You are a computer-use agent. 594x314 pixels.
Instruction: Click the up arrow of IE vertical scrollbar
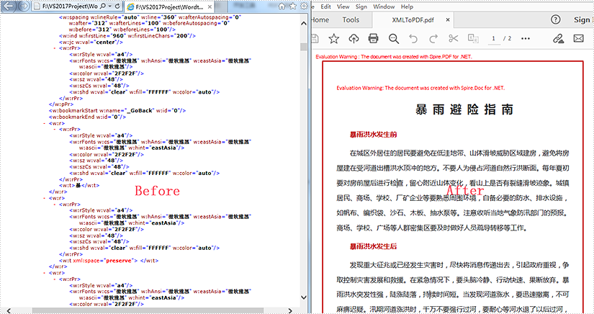click(x=303, y=24)
